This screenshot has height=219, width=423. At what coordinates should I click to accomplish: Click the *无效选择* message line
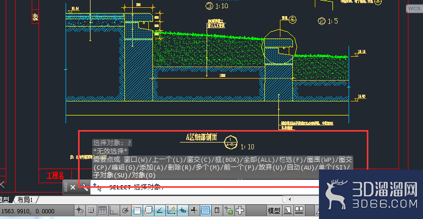pyautogui.click(x=110, y=151)
